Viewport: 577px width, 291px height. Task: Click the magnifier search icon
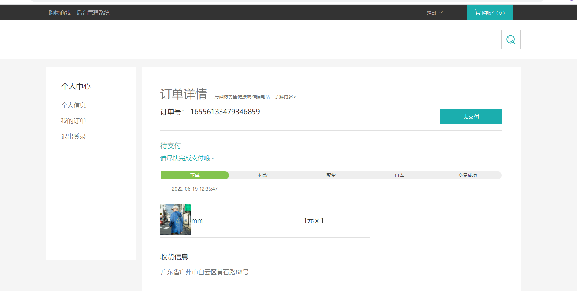(x=511, y=39)
